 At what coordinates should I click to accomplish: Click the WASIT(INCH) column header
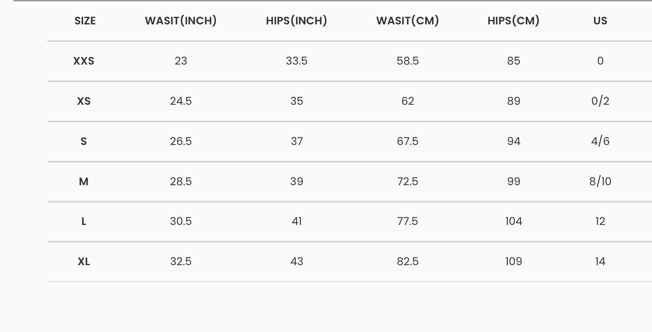[x=181, y=21]
